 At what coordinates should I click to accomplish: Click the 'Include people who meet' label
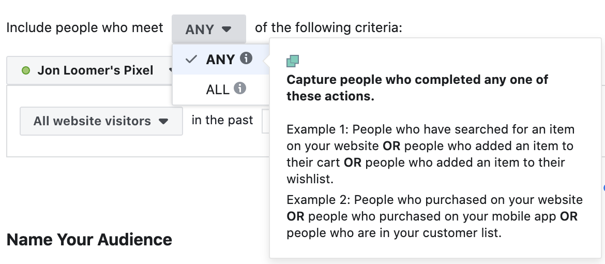tap(85, 28)
